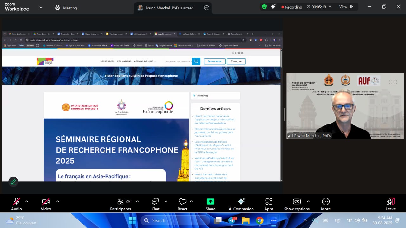Open the Participants list
The width and height of the screenshot is (406, 228).
(121, 204)
